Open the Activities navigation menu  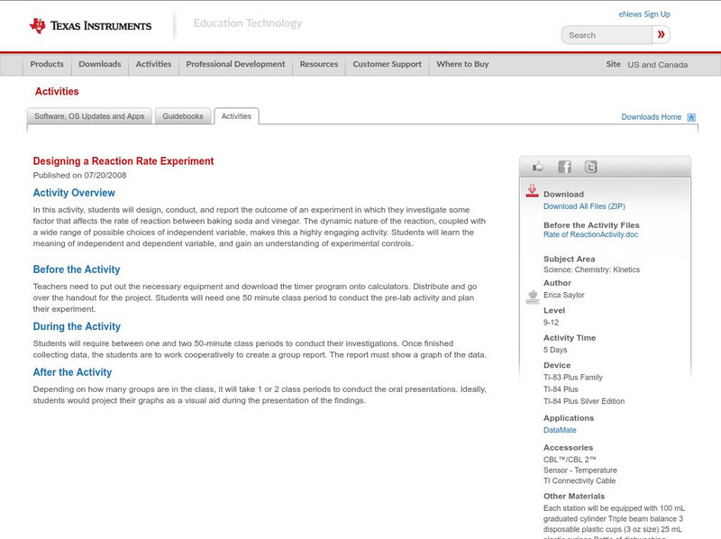click(x=153, y=64)
